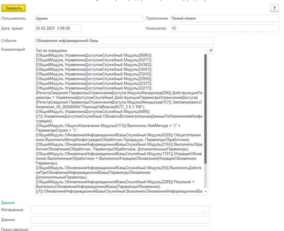The height and width of the screenshot is (231, 284).
Task: Open help with the question mark button
Action: (274, 8)
